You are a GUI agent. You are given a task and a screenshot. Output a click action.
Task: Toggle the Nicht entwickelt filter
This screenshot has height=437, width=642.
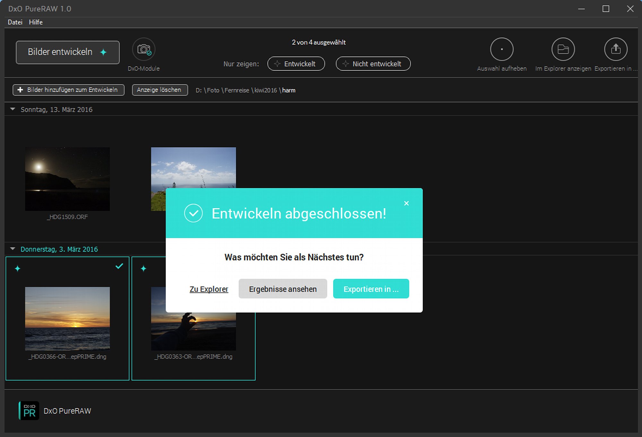coord(373,64)
